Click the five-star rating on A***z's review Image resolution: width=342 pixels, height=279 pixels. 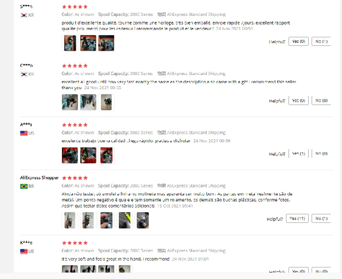pos(75,125)
